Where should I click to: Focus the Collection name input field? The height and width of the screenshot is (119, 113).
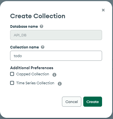56,56
